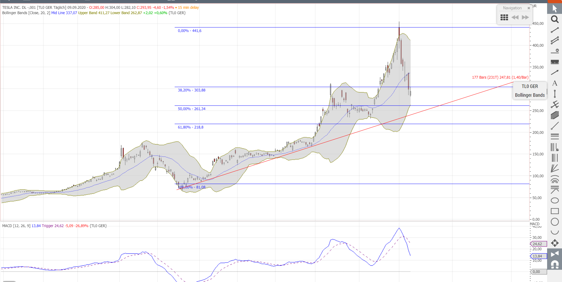This screenshot has height=282, width=562.
Task: Click the 38,20% - 303,88 Fibonacci label
Action: click(x=192, y=90)
